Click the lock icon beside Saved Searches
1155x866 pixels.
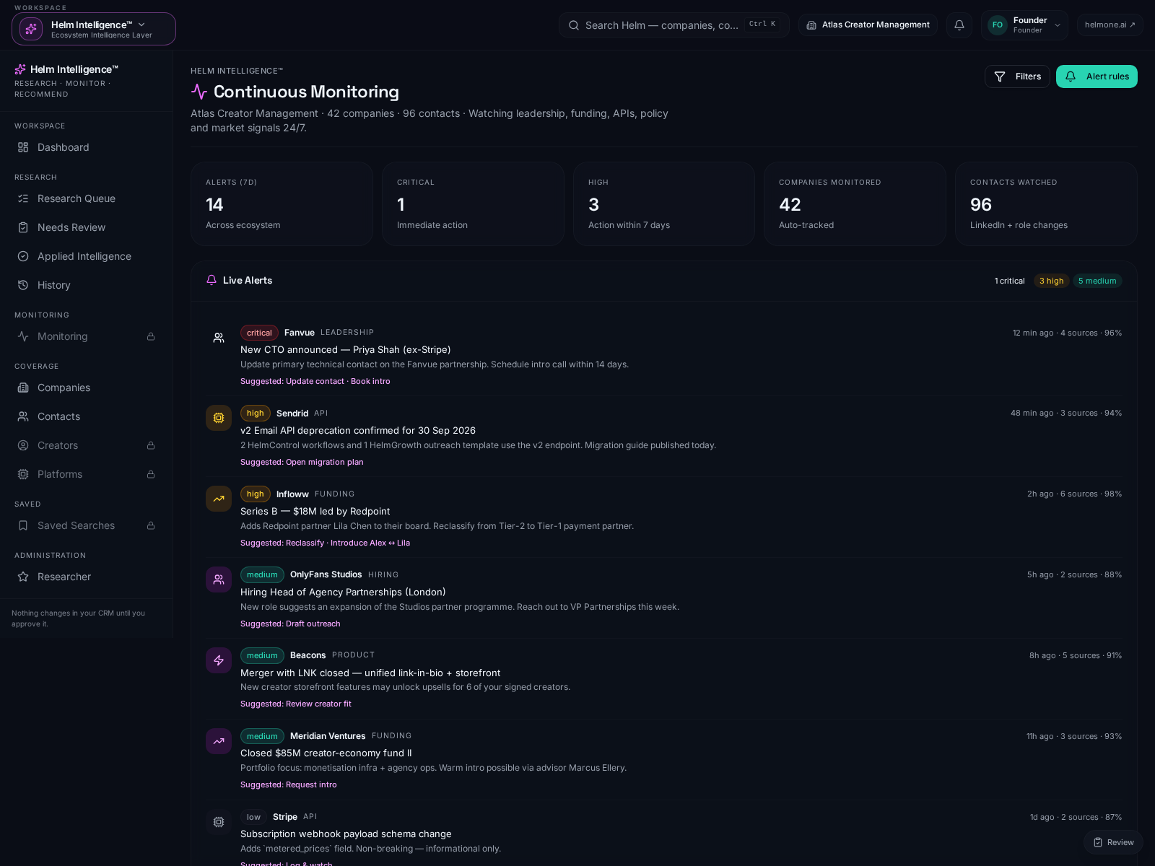[x=151, y=525]
